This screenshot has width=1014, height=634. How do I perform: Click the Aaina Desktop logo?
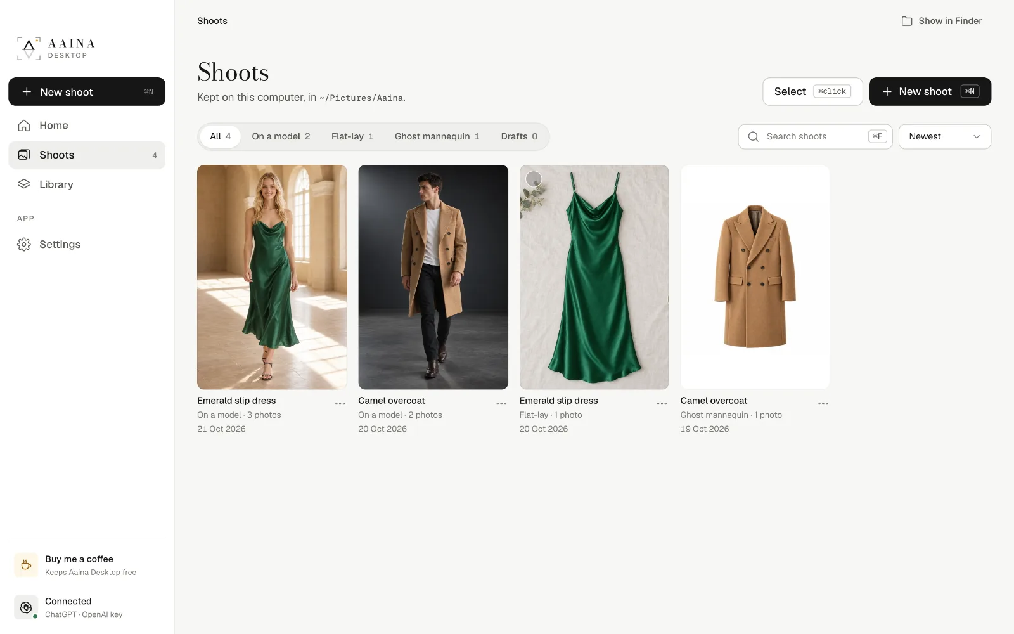(x=56, y=49)
